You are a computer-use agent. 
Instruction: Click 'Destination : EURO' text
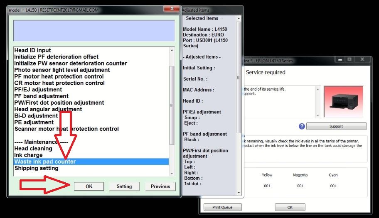(x=203, y=35)
